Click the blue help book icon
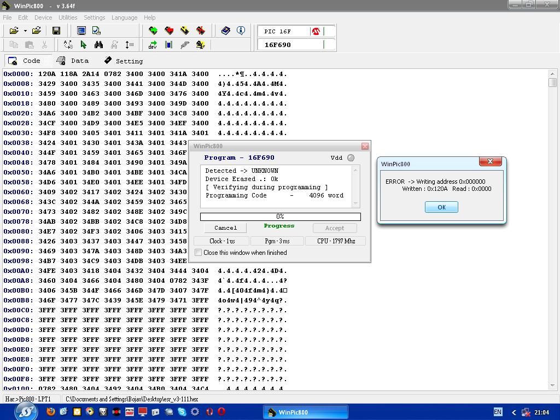 pyautogui.click(x=225, y=31)
